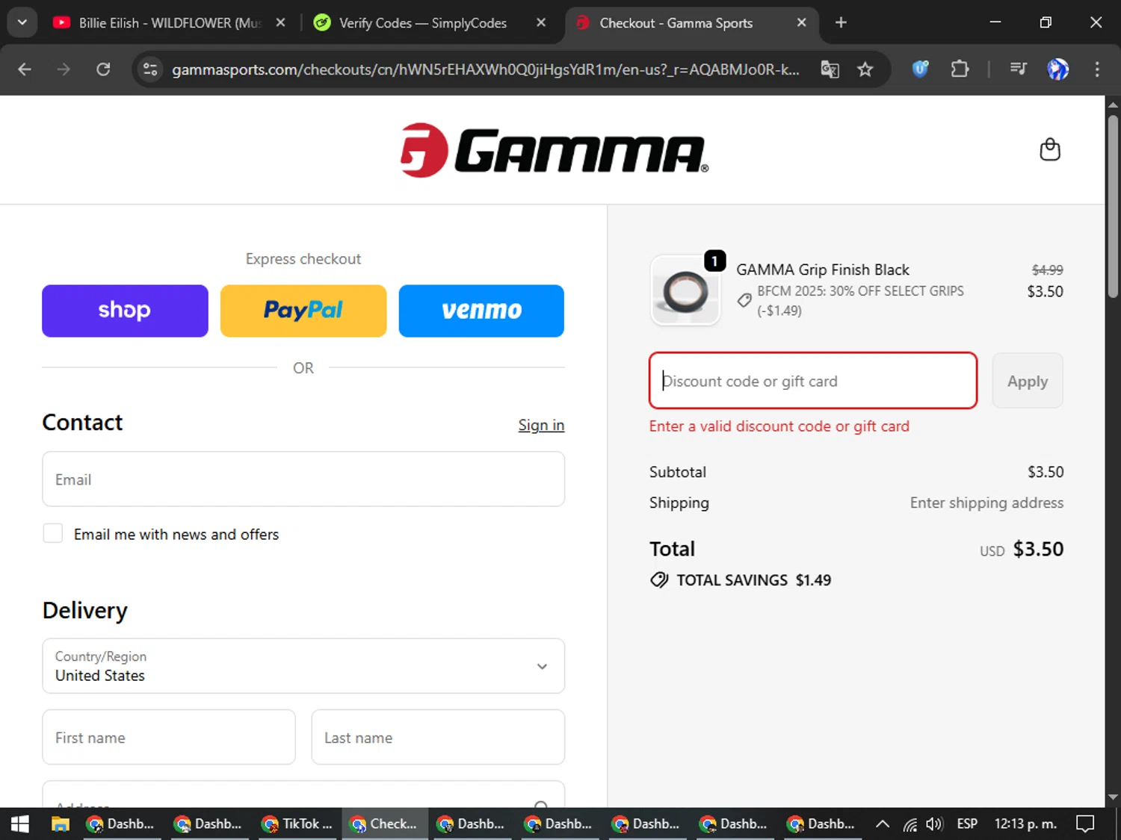Click the Discount code or gift card field
Viewport: 1121px width, 840px height.
click(x=813, y=381)
